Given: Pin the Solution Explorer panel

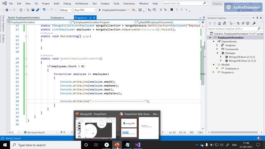Looking at the screenshot, I should pos(257,18).
